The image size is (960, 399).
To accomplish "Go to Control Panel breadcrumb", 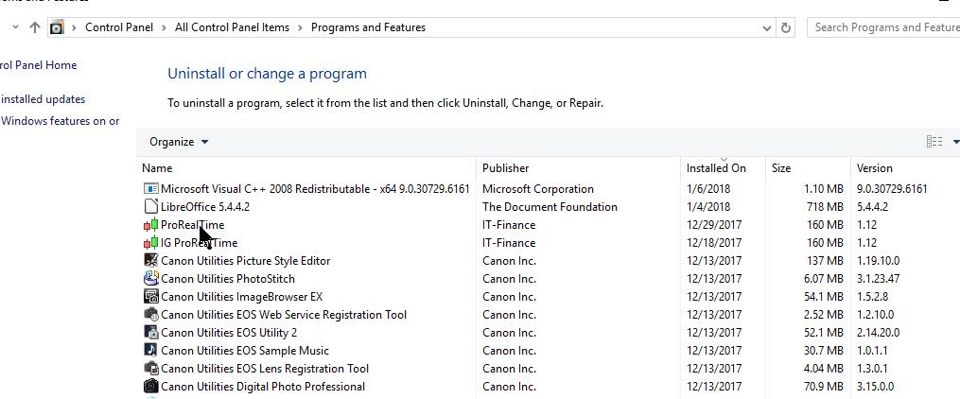I will pyautogui.click(x=119, y=27).
